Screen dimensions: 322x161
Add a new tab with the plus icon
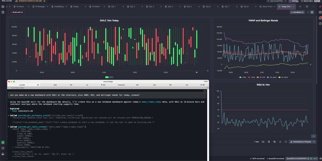[300, 6]
